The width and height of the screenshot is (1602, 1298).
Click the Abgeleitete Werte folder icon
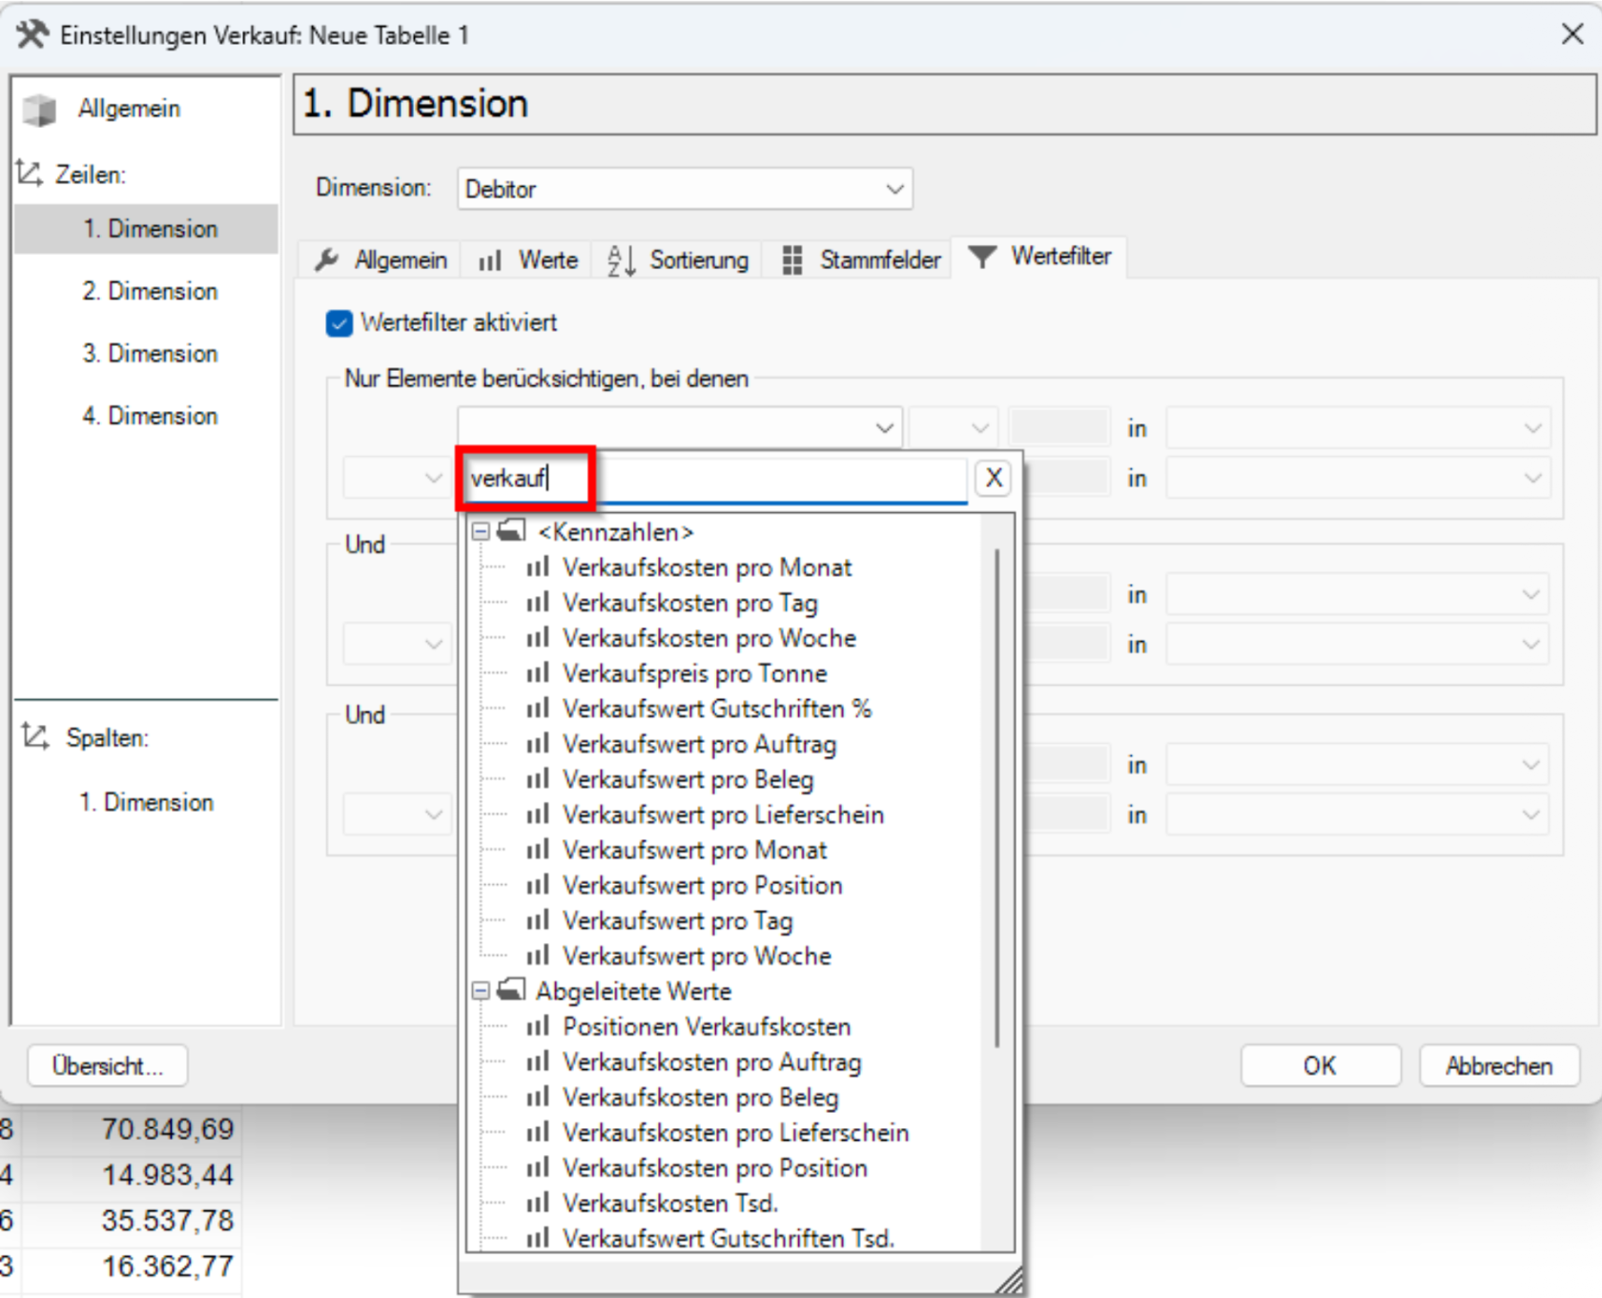pyautogui.click(x=511, y=990)
